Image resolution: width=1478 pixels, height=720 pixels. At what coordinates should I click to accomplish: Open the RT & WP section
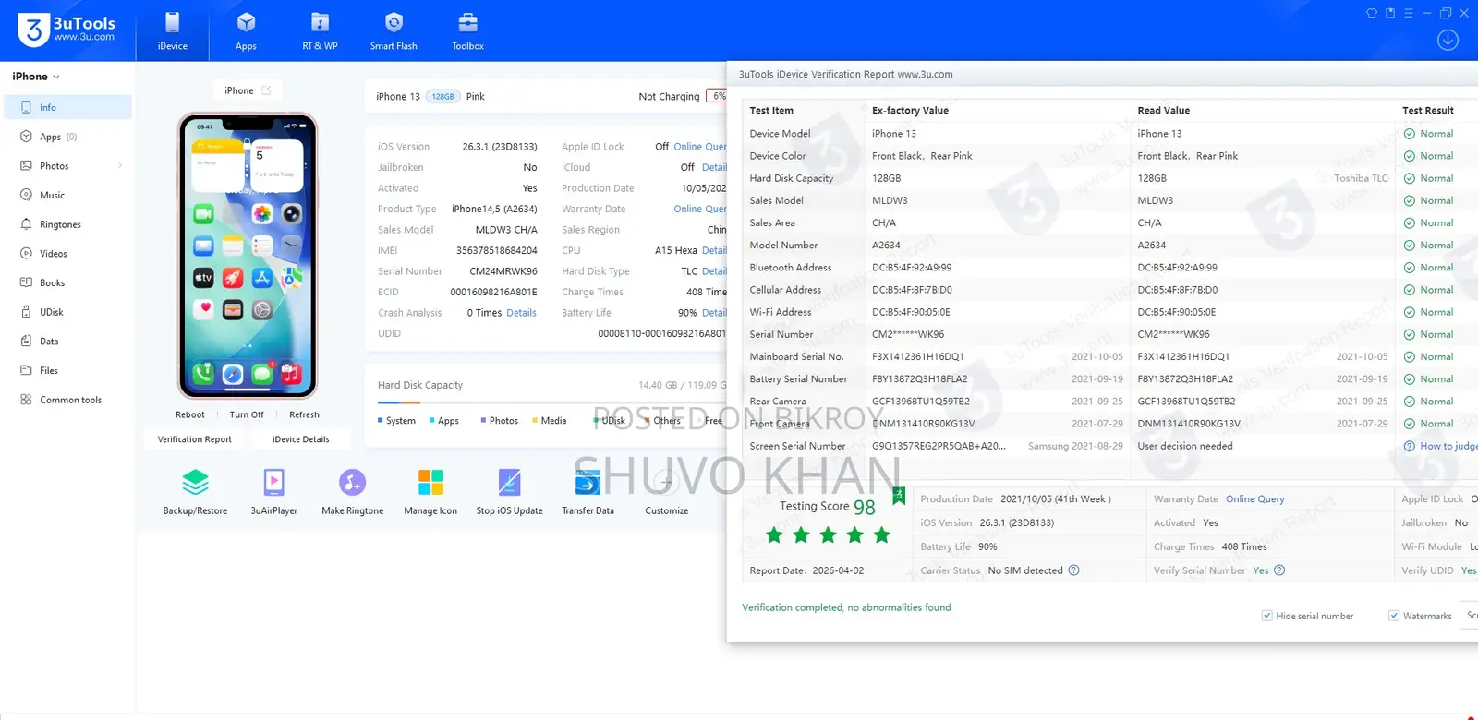[x=320, y=31]
